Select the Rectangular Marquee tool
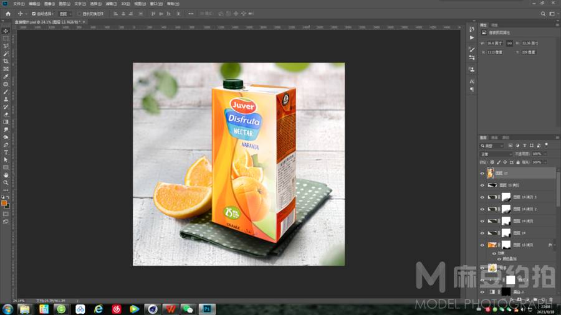 6,39
